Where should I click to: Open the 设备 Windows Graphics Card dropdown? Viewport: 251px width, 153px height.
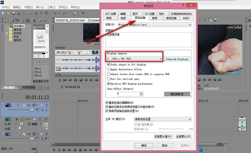point(155,25)
